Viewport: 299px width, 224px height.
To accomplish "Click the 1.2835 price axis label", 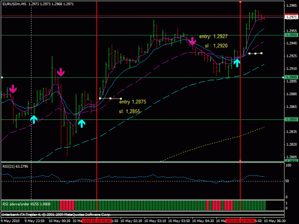I will (291, 132).
